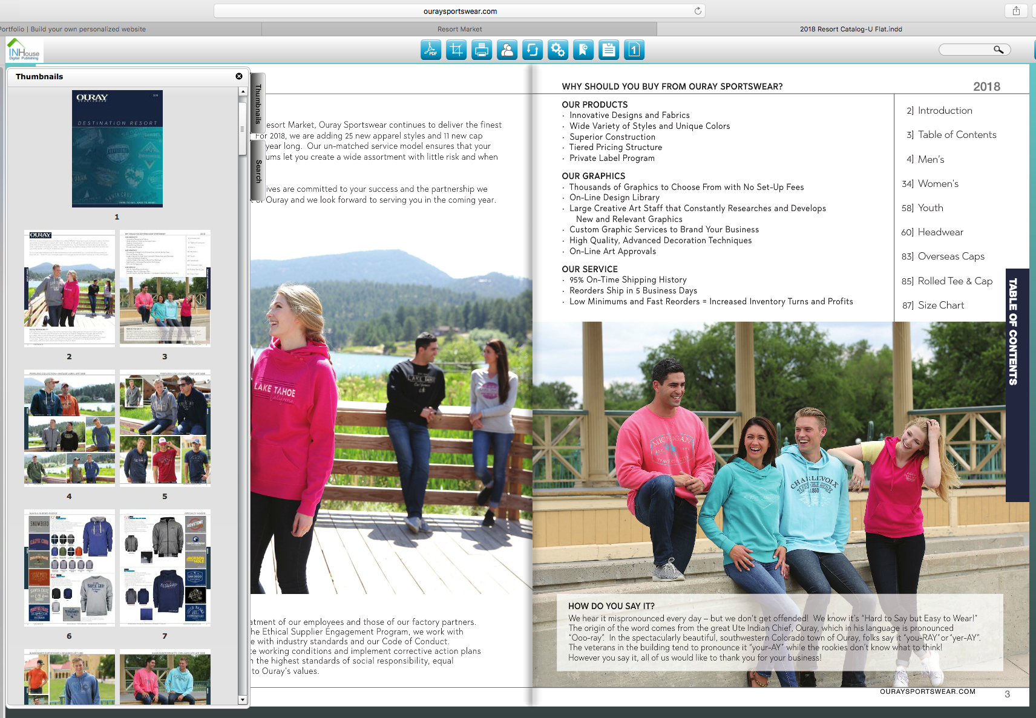Go to the Introduction contents entry

coord(939,111)
